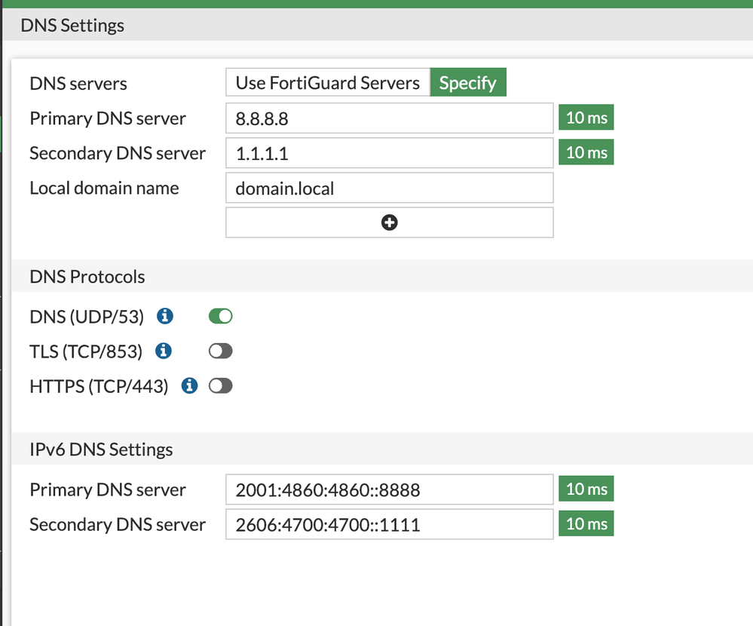This screenshot has width=753, height=626.
Task: Enable the TLS (TCP/853) protocol toggle
Action: [220, 351]
